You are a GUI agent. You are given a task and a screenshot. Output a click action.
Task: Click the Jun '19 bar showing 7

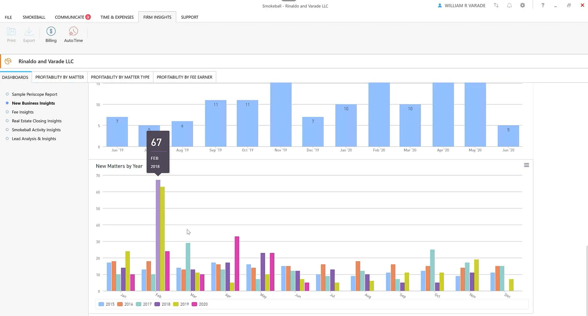click(x=117, y=132)
